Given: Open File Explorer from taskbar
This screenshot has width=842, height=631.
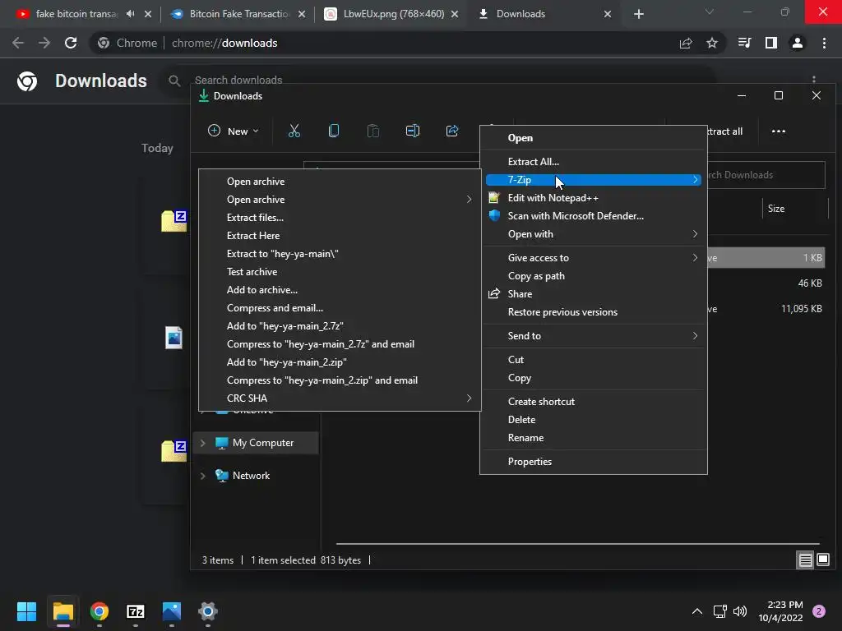Looking at the screenshot, I should pos(62,611).
